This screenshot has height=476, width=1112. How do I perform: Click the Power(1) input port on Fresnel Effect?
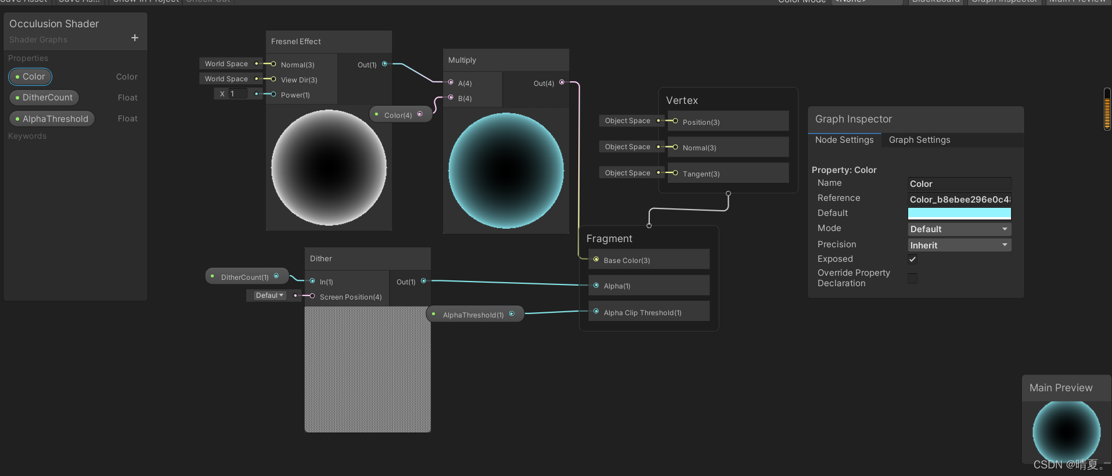click(273, 94)
